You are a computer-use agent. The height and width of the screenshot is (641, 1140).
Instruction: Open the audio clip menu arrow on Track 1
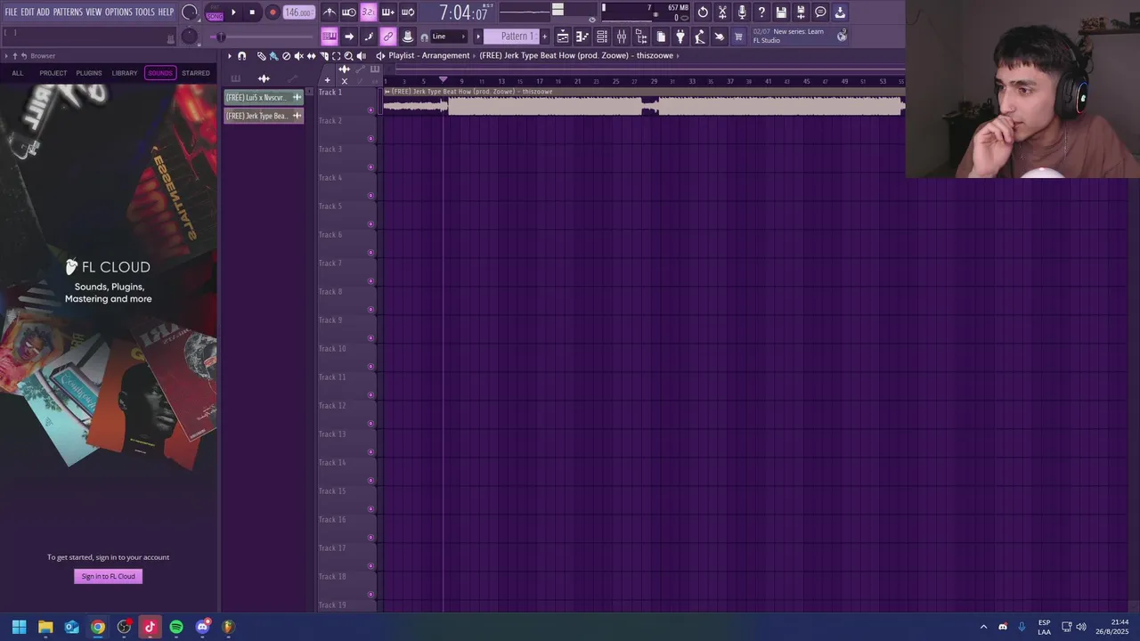point(387,92)
